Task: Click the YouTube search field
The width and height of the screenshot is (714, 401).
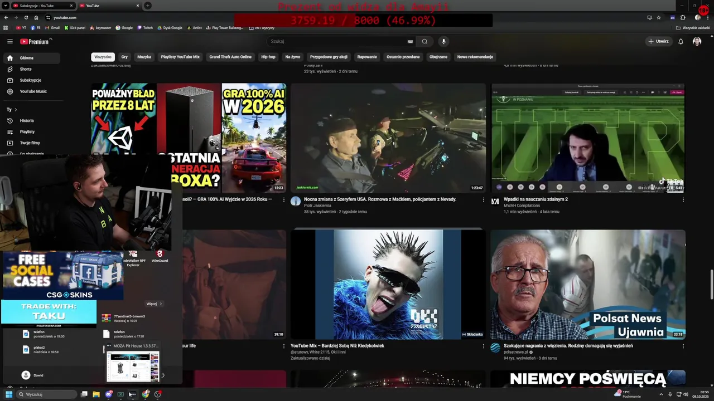Action: [337, 41]
